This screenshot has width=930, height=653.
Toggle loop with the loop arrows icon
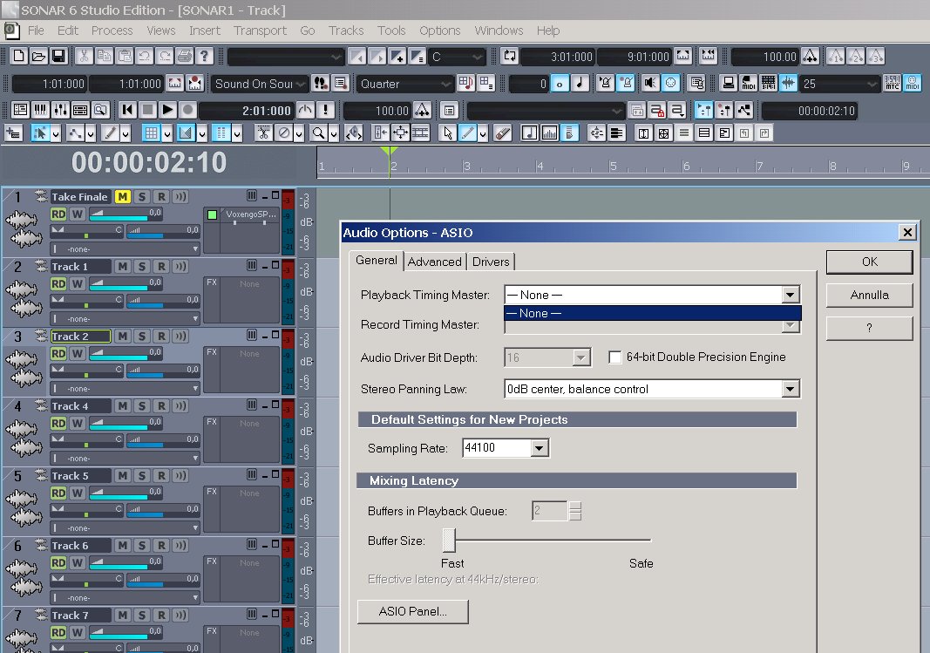click(x=510, y=57)
